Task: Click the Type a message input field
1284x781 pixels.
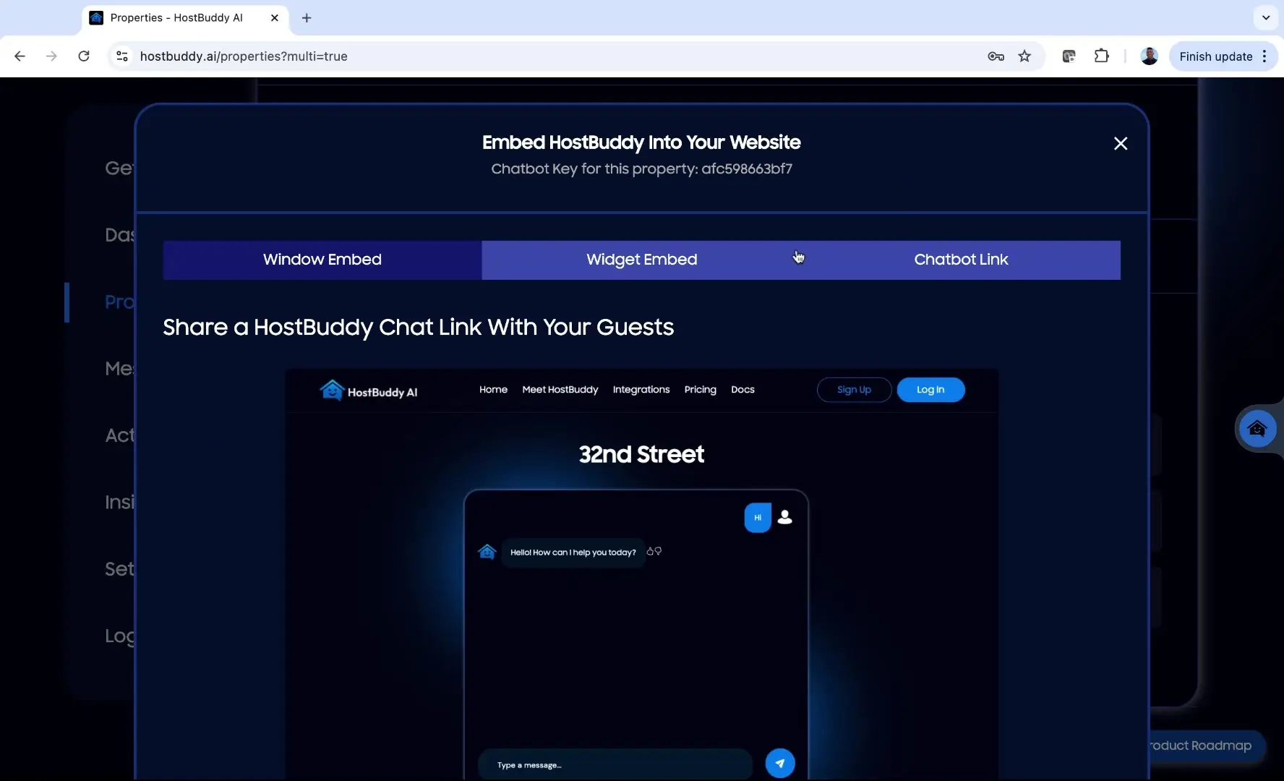Action: pos(615,764)
